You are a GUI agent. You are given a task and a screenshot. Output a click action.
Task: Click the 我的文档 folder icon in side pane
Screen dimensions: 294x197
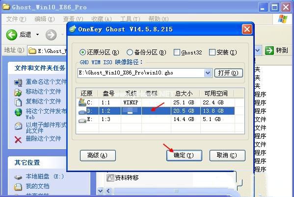(18, 187)
